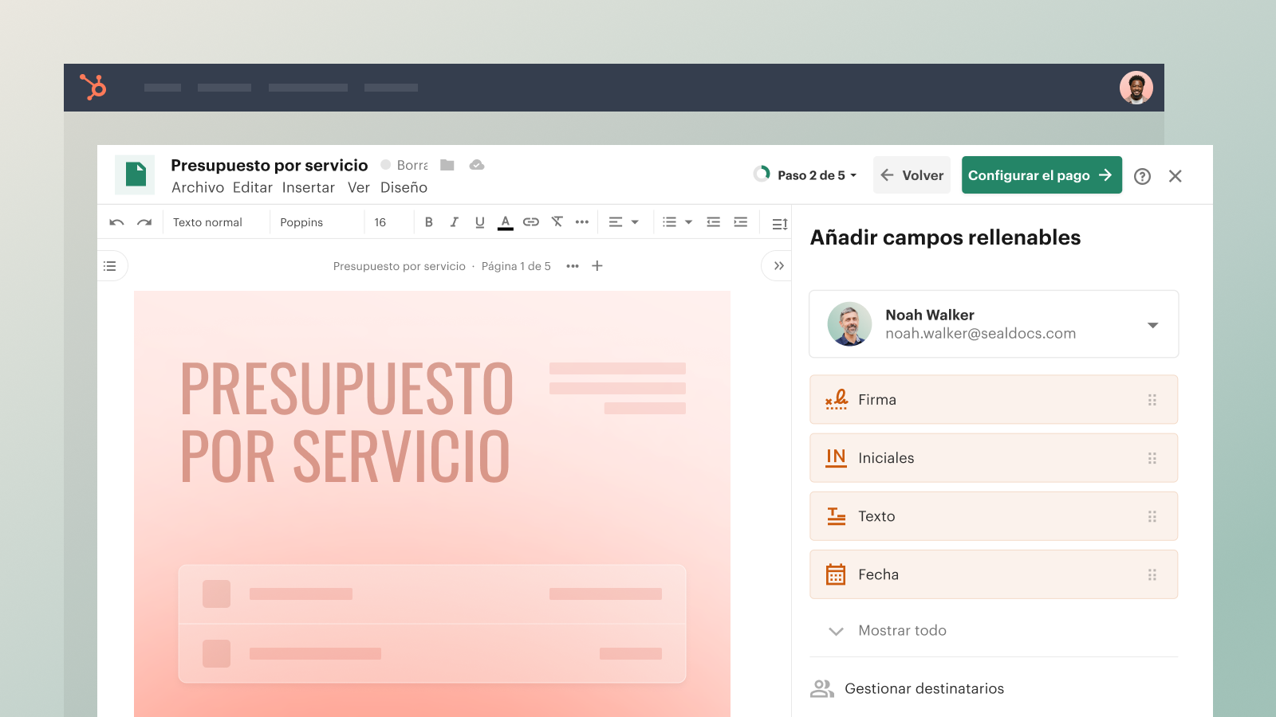The width and height of the screenshot is (1276, 717).
Task: Toggle italic formatting
Action: click(455, 222)
